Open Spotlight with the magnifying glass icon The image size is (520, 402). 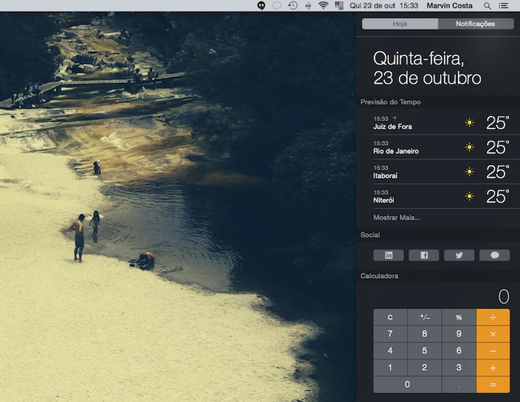(487, 6)
